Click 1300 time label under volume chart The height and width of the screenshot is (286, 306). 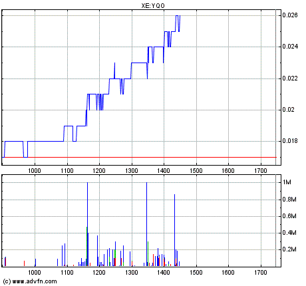(x=132, y=272)
